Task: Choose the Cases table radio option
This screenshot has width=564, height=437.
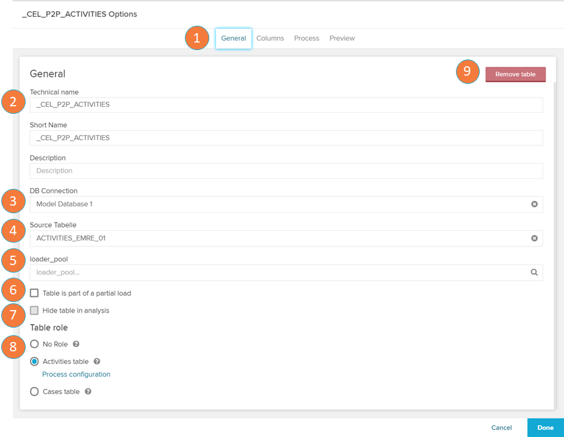Action: coord(34,391)
